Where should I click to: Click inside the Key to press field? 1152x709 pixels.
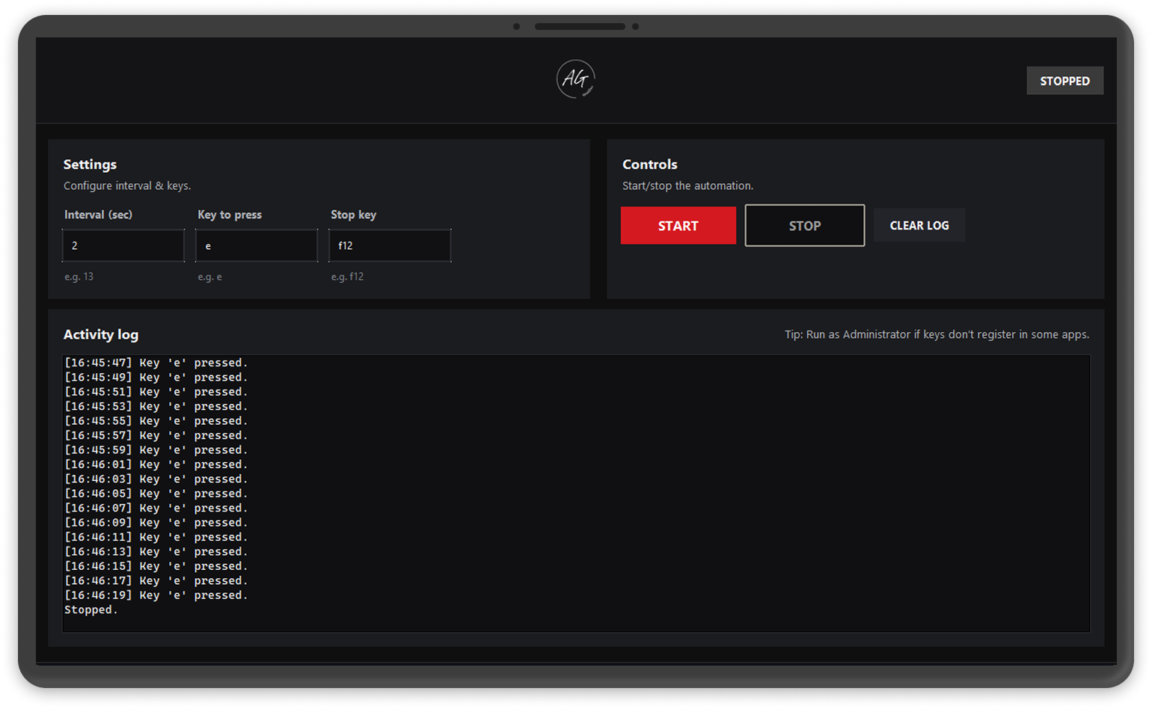coord(256,245)
